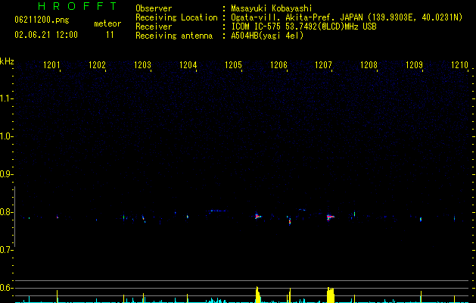Click the ICOM IC-575 receiver text

303,27
